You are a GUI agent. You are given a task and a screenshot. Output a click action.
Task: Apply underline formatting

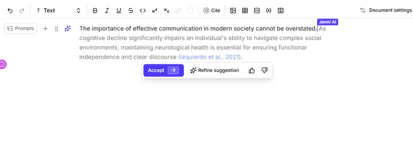point(119,11)
